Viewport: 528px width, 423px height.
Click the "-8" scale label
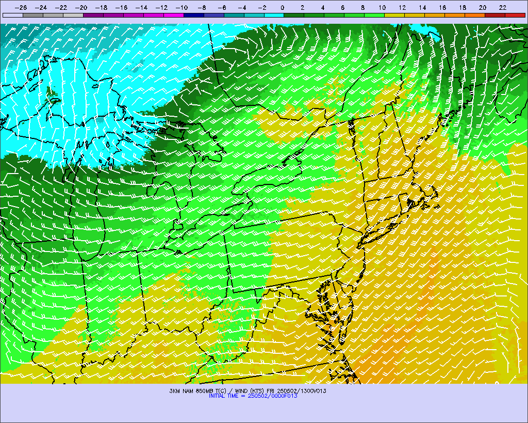[x=202, y=7]
